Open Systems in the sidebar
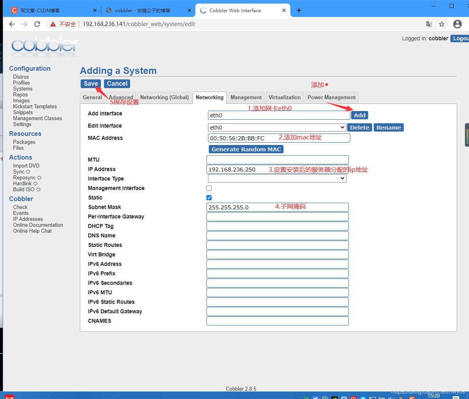 (23, 89)
